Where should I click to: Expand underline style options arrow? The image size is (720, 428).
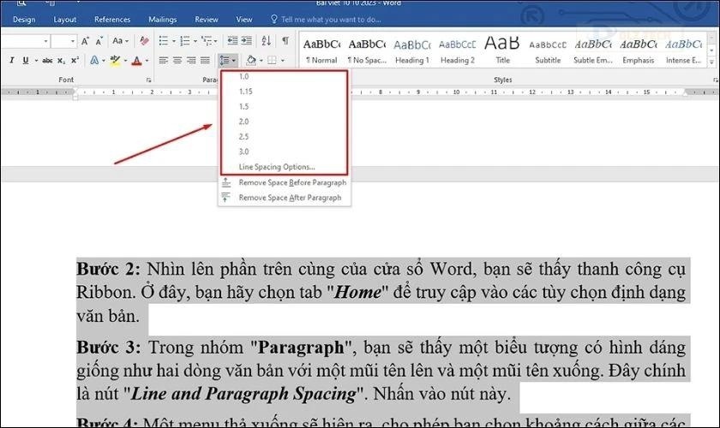(x=36, y=61)
